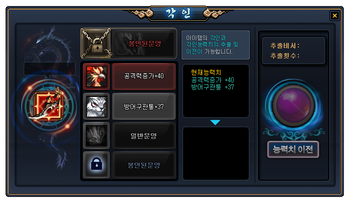Click the equipped weapon item in red frame
Image resolution: width=353 pixels, height=204 pixels.
tap(48, 106)
